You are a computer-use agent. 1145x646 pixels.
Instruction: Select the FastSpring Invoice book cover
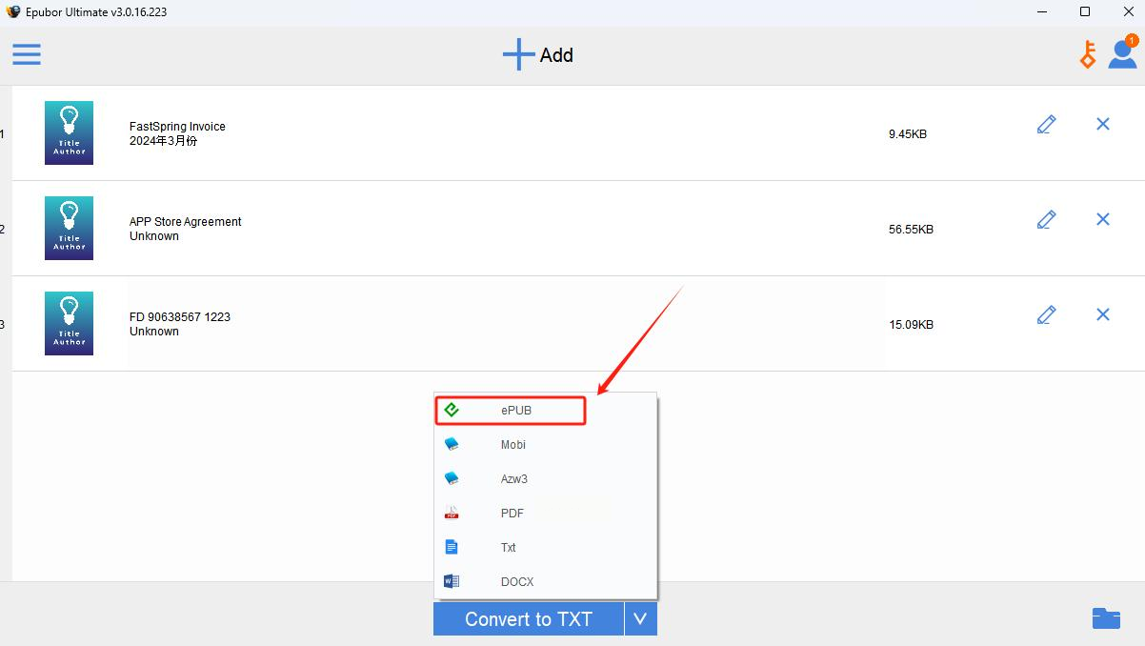69,132
